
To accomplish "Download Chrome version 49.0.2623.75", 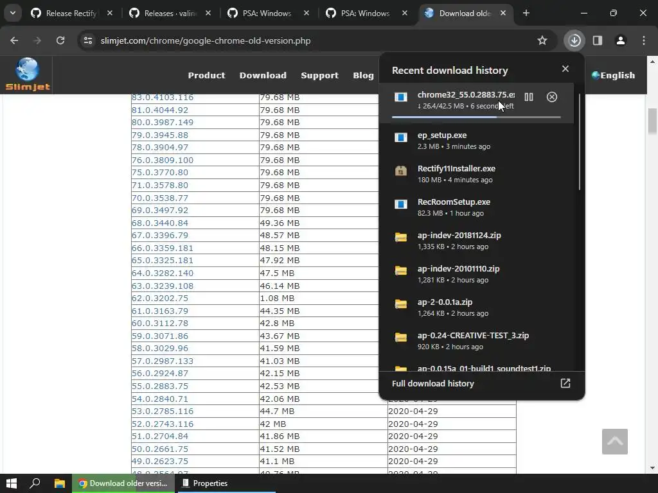I will pyautogui.click(x=160, y=461).
